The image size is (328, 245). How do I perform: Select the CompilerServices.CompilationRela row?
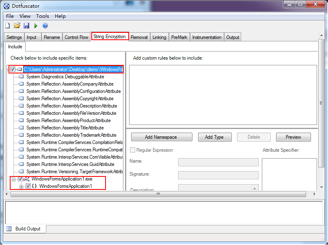(74, 142)
